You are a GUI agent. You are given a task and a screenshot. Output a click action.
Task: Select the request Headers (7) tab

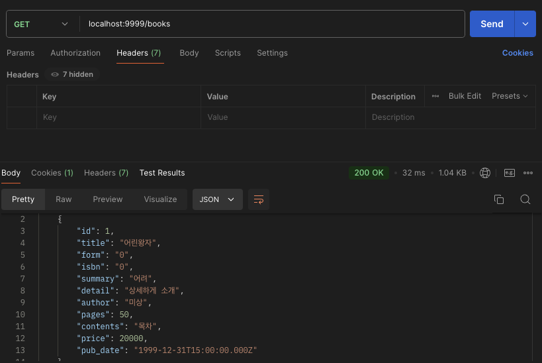pos(138,53)
